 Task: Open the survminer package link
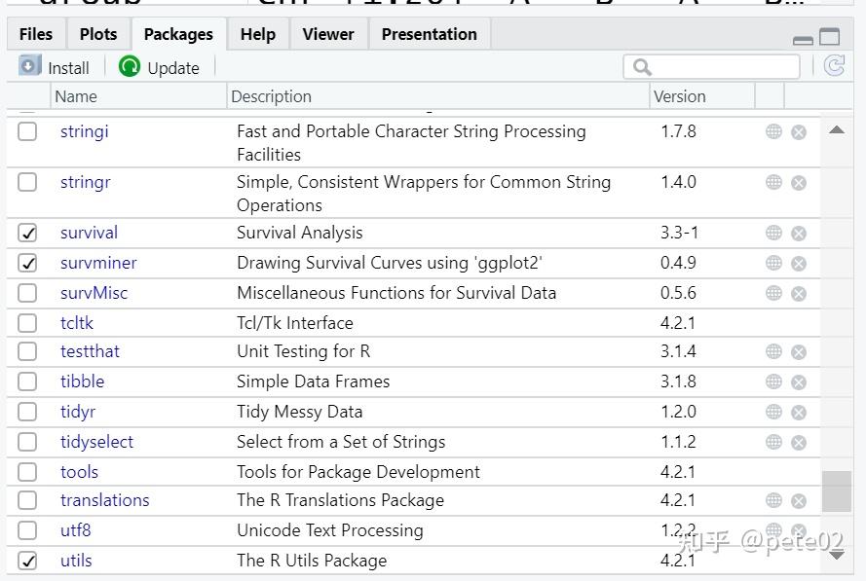click(98, 263)
